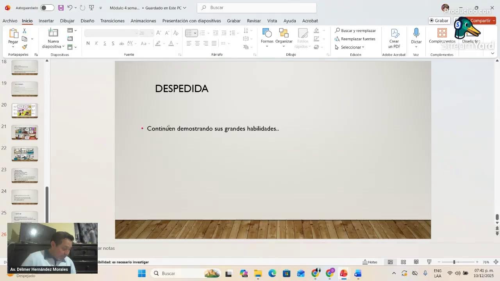Click the Copy format brush icon
Viewport: 500px width, 281px height.
[x=25, y=47]
